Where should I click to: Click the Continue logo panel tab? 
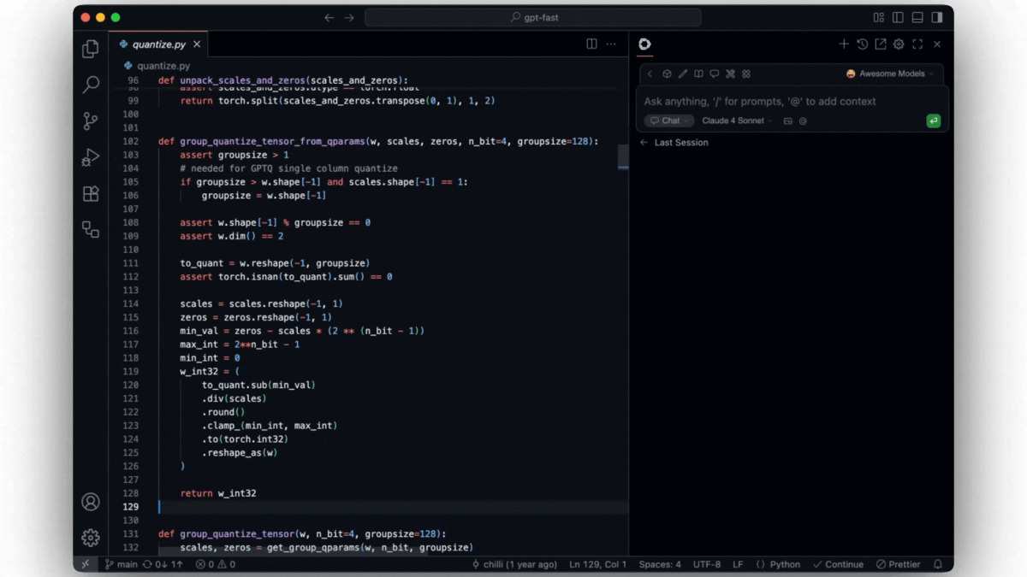click(x=644, y=44)
